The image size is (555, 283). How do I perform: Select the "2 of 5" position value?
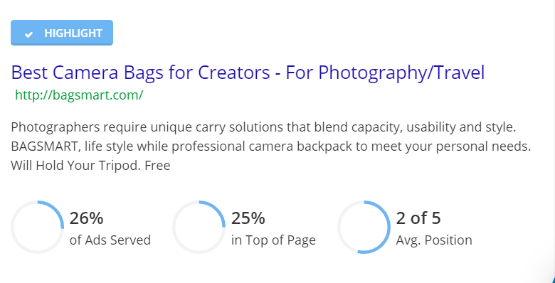[418, 218]
